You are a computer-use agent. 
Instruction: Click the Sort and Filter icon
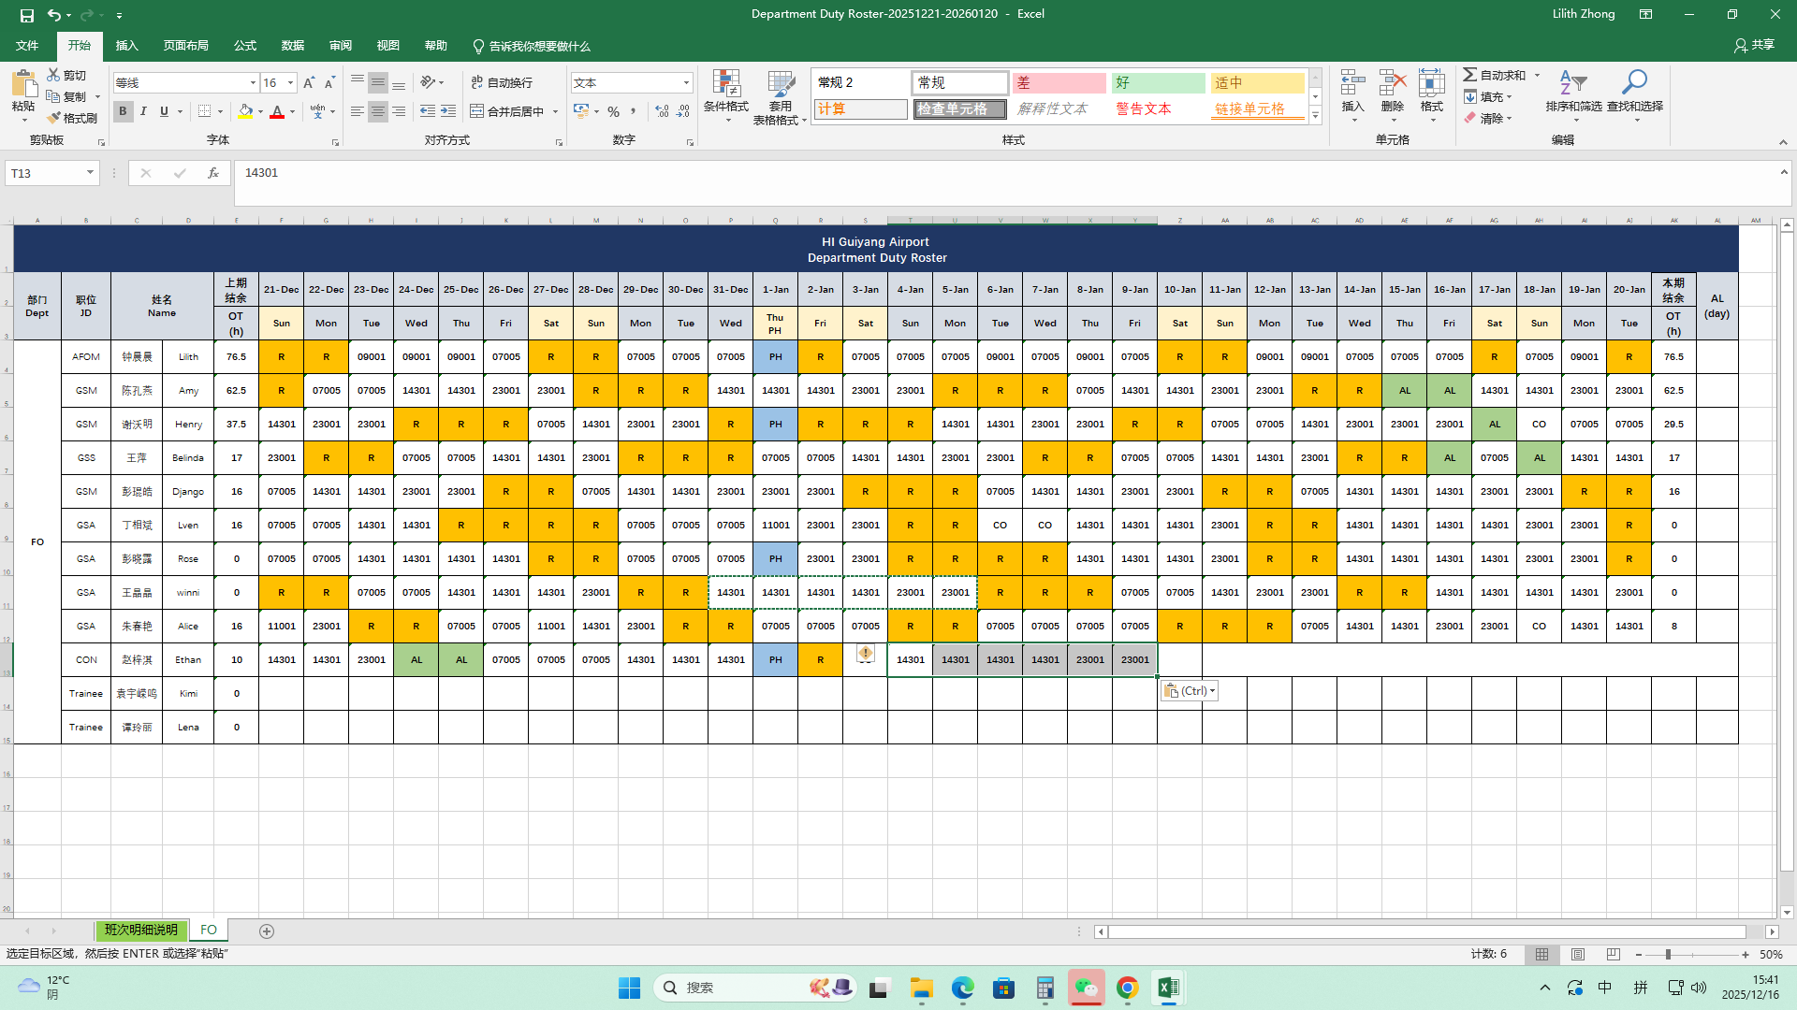click(x=1572, y=84)
